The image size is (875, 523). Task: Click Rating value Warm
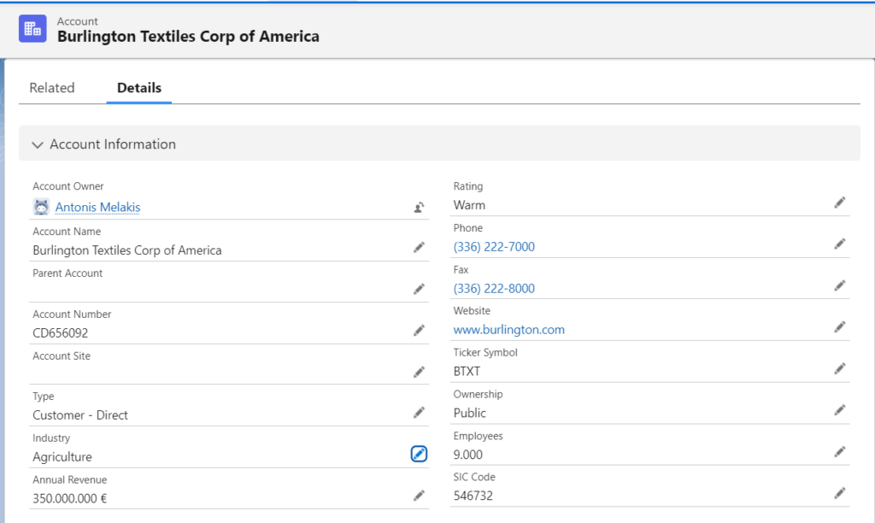click(469, 205)
